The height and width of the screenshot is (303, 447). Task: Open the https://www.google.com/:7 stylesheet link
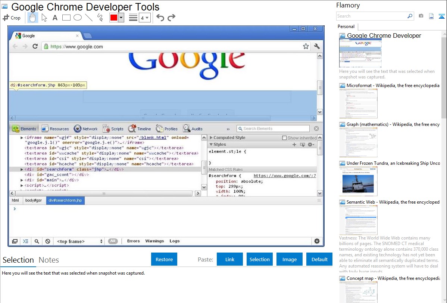[285, 176]
